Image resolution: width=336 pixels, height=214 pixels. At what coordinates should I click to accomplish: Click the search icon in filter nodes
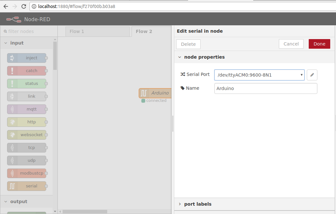5,31
